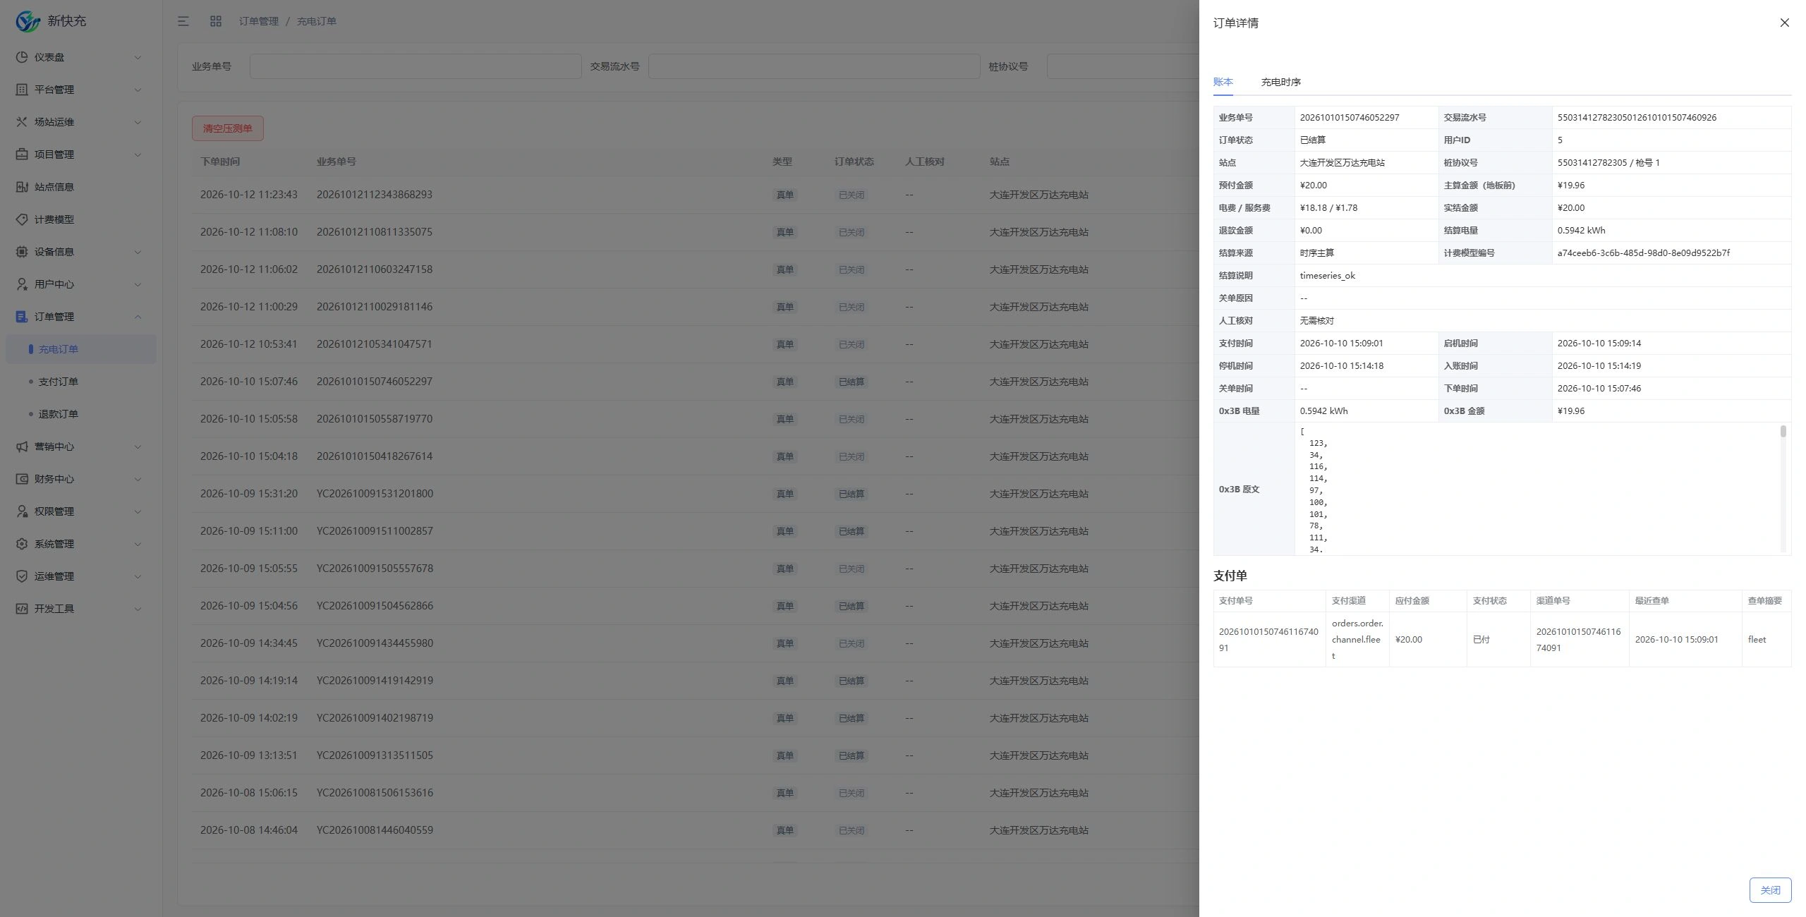1806x917 pixels.
Task: Click the 设备信息 chip icon
Action: pyautogui.click(x=22, y=252)
